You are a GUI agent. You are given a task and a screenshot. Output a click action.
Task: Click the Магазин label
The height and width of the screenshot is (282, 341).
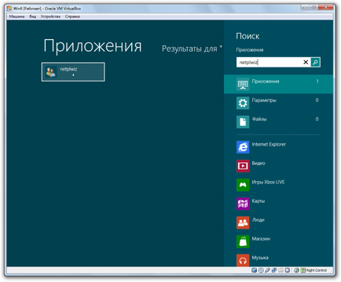[261, 239]
